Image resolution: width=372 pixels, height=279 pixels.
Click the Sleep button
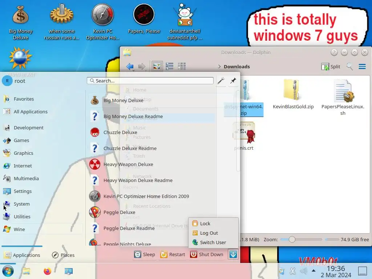[145, 254]
